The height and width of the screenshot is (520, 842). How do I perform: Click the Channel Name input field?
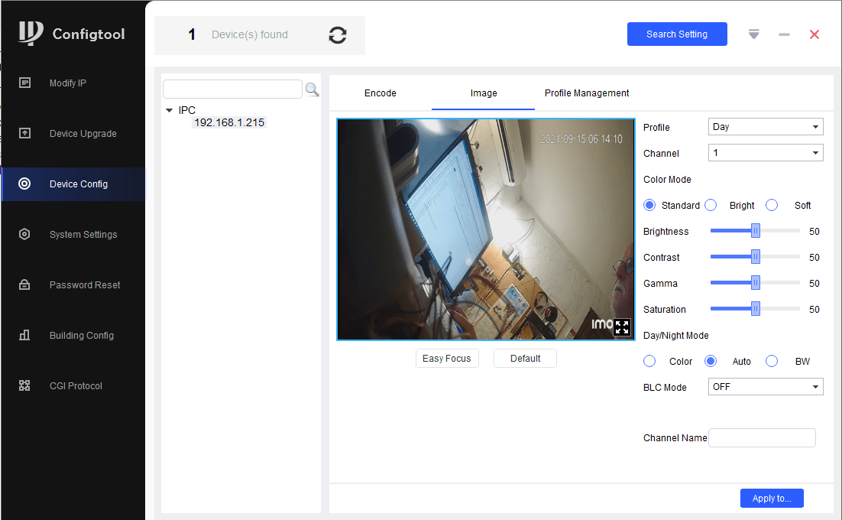coord(762,438)
